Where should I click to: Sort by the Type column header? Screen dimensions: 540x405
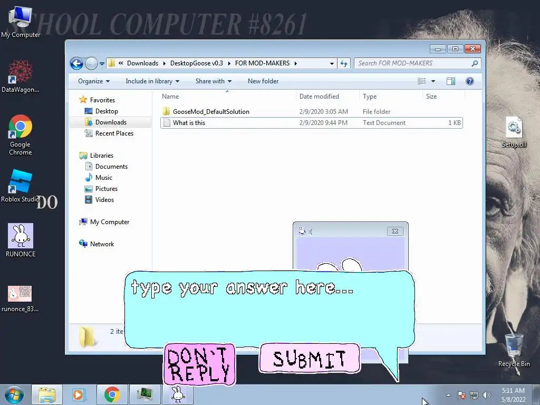pos(391,97)
